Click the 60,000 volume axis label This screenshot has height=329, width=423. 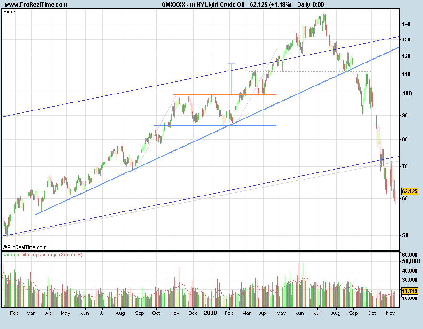(409, 255)
